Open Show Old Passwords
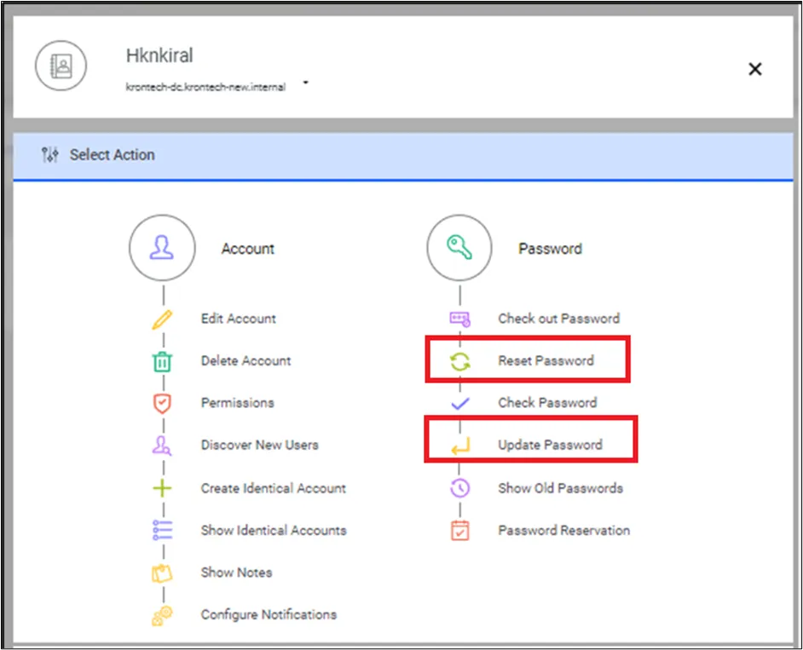 click(561, 488)
